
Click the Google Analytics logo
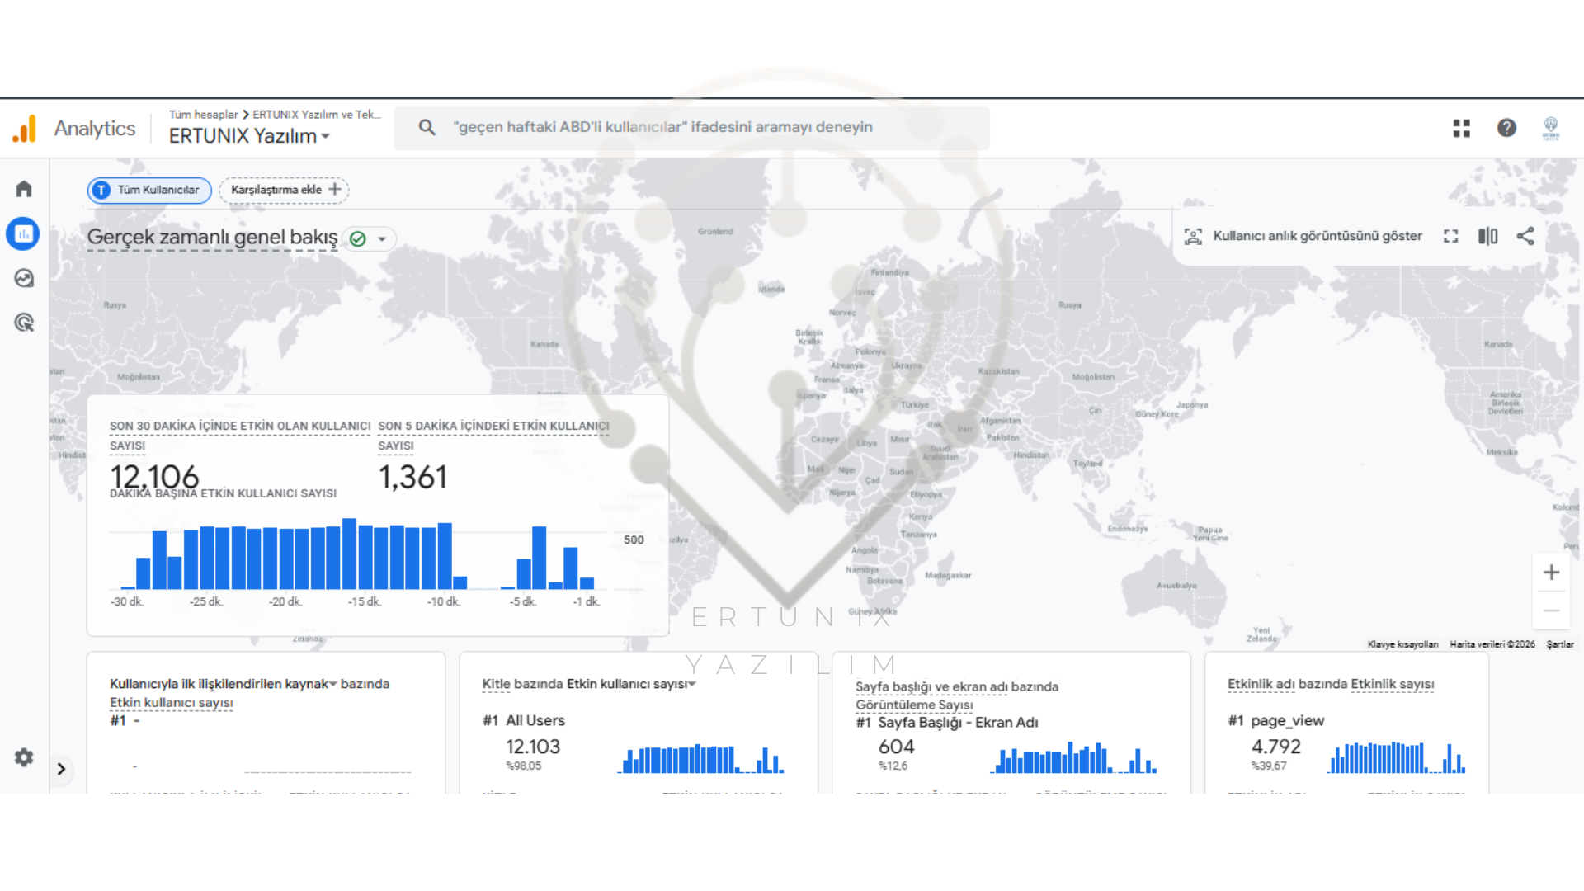click(x=25, y=129)
